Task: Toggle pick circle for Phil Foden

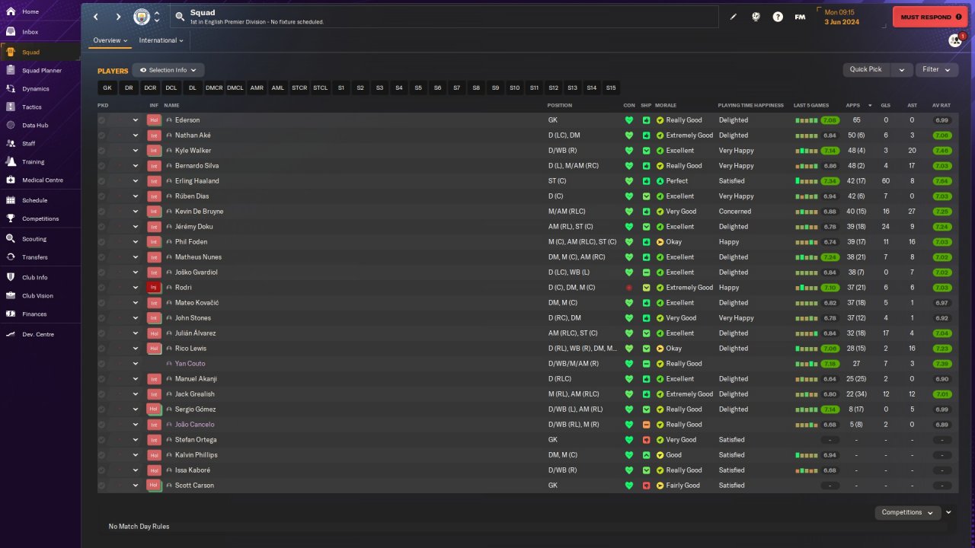Action: (x=102, y=242)
